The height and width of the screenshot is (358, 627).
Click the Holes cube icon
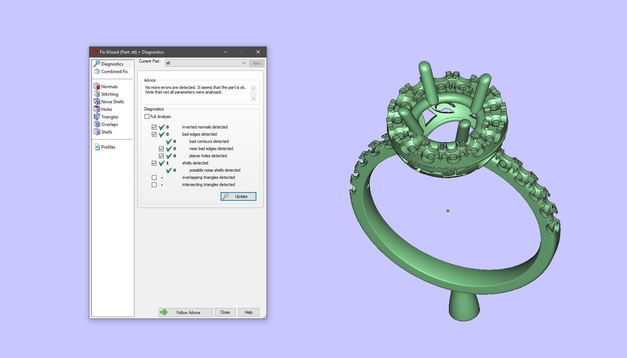(x=97, y=109)
